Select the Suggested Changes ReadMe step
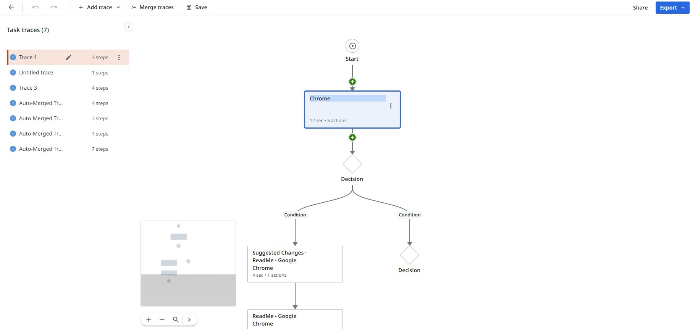The width and height of the screenshot is (690, 329). (295, 264)
